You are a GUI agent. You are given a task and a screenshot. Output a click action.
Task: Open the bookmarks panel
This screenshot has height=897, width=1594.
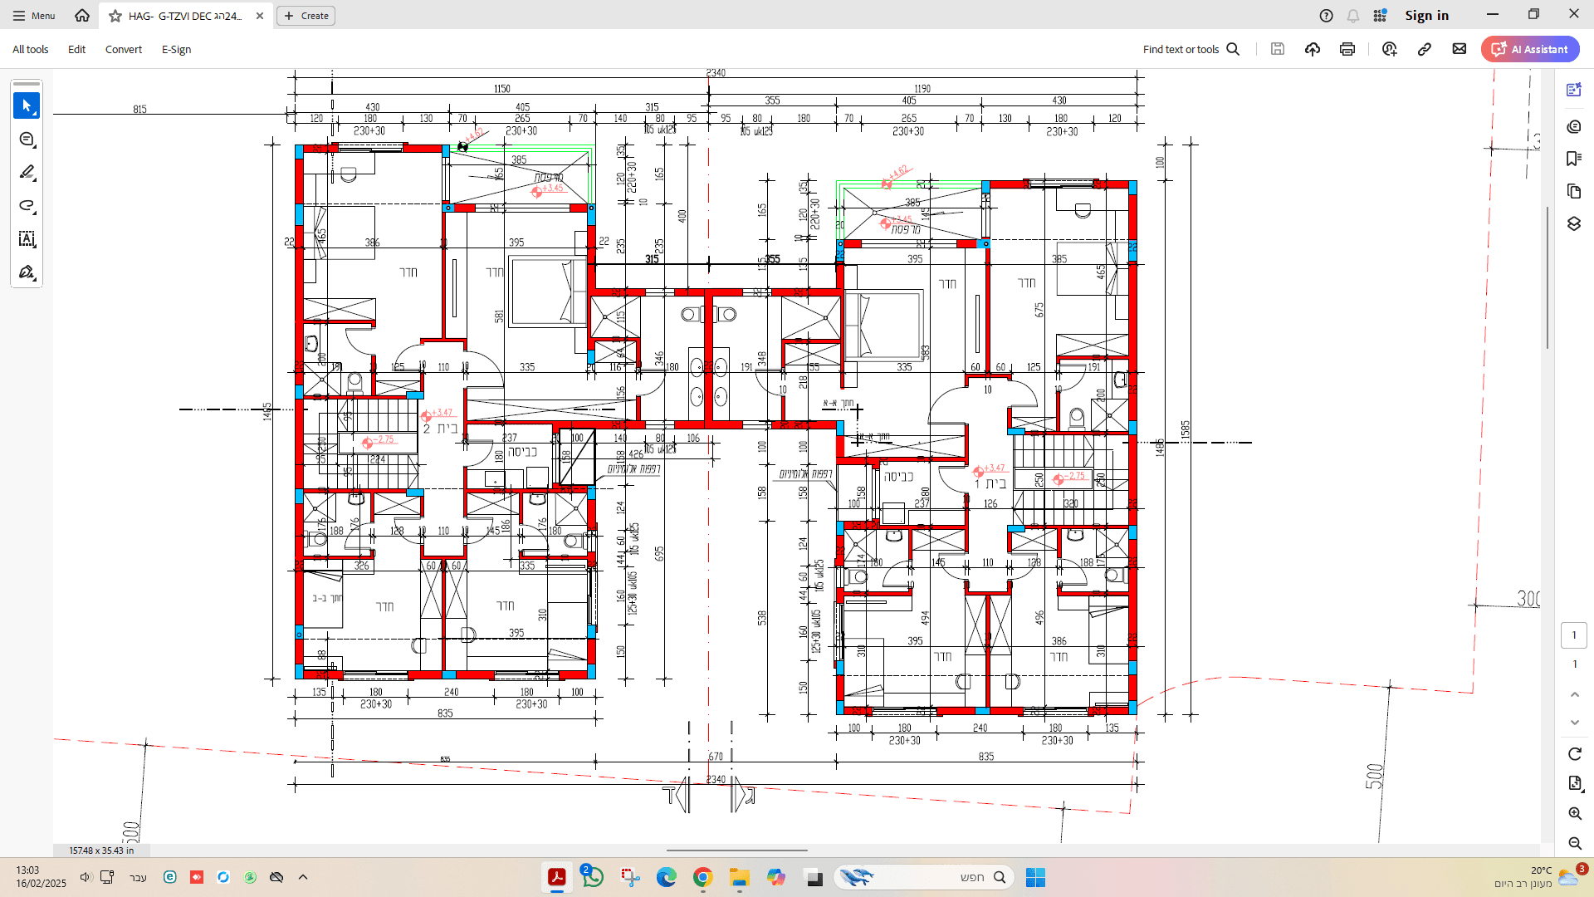(x=1574, y=159)
